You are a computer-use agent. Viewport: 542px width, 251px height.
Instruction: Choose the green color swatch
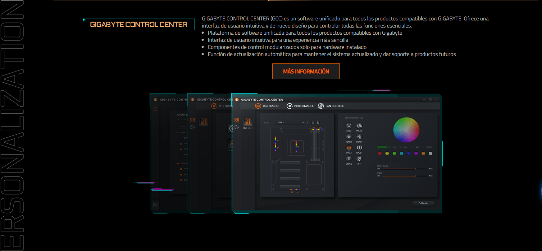pyautogui.click(x=394, y=154)
